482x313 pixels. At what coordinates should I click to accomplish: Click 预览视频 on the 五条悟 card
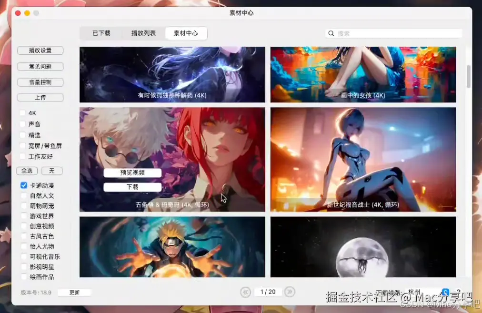132,172
